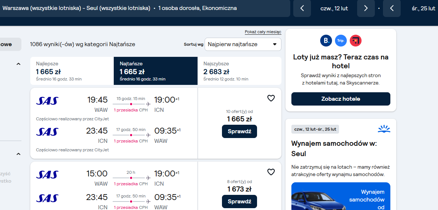Viewport: 438px width, 210px height.
Task: Click Zobacz hotele button
Action: (341, 99)
